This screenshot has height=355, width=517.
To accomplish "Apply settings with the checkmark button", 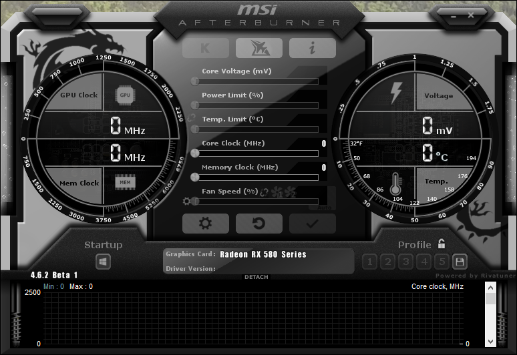I will click(312, 224).
